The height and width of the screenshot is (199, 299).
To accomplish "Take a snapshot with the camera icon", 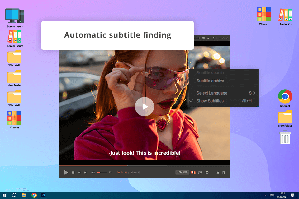I will (207, 172).
